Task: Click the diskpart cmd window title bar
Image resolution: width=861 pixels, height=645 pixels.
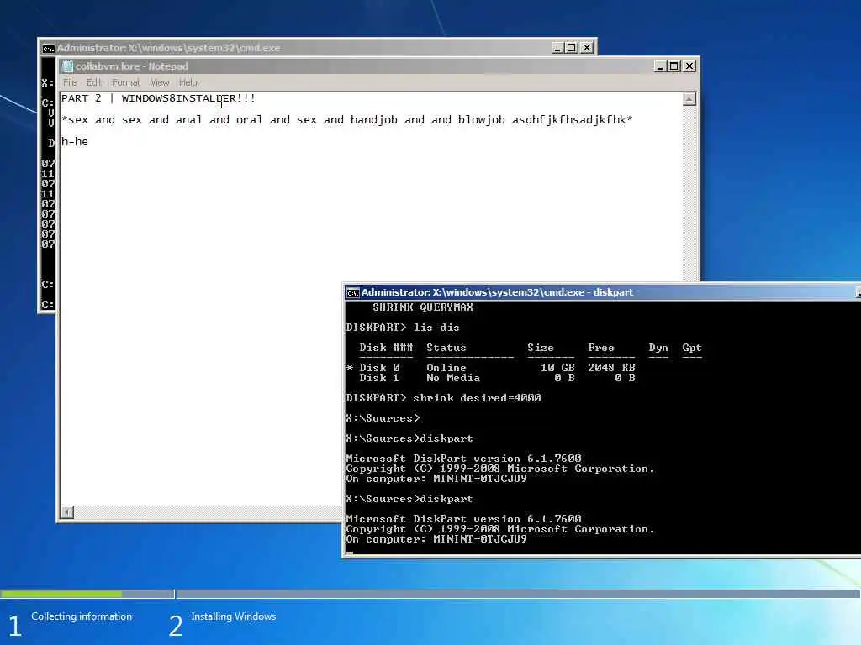Action: [x=601, y=292]
